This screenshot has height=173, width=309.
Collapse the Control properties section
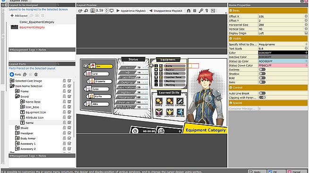click(x=231, y=87)
